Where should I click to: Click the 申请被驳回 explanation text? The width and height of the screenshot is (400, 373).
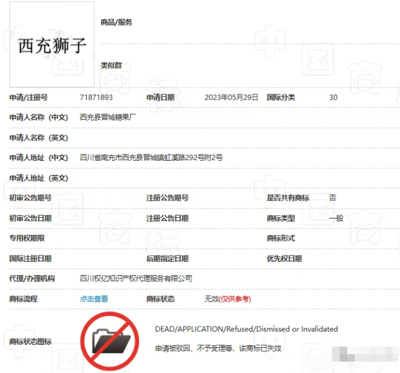point(218,348)
